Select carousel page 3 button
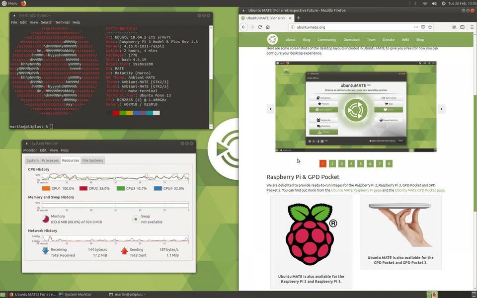Image resolution: width=477 pixels, height=298 pixels. [x=342, y=163]
